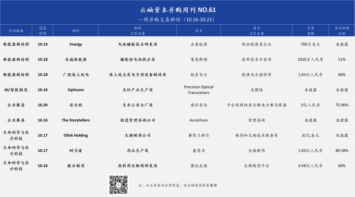Select buyer '赛默飞世尔'
355x197 pixels.
pos(199,135)
